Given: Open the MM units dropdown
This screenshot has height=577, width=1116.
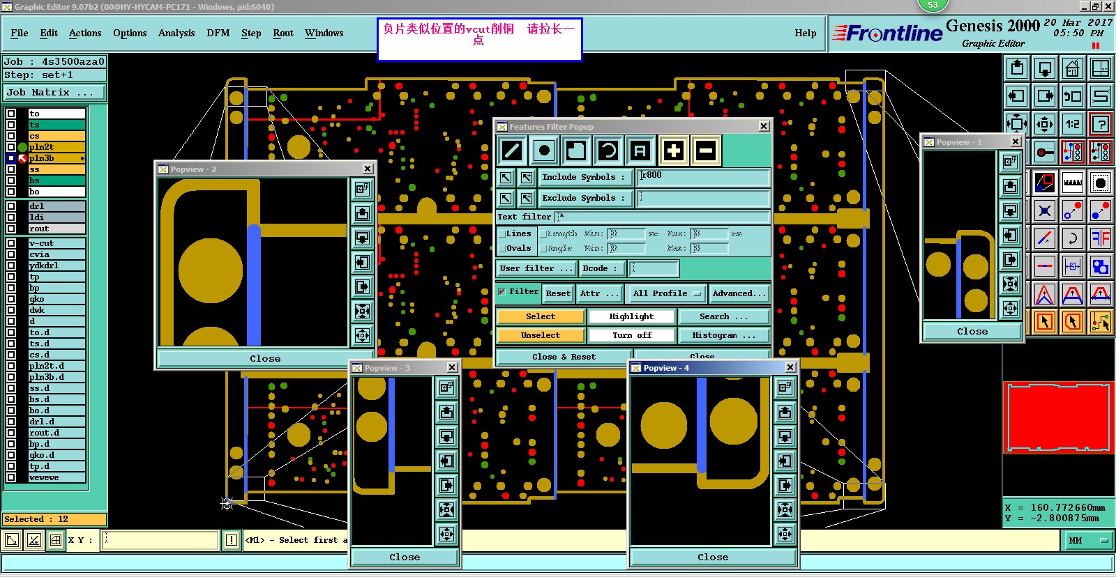Looking at the screenshot, I should [1087, 540].
